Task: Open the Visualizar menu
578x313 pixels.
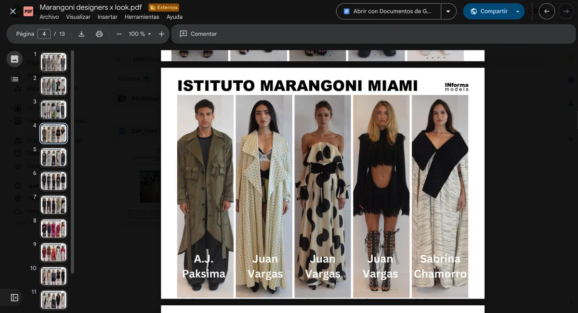Action: [78, 17]
